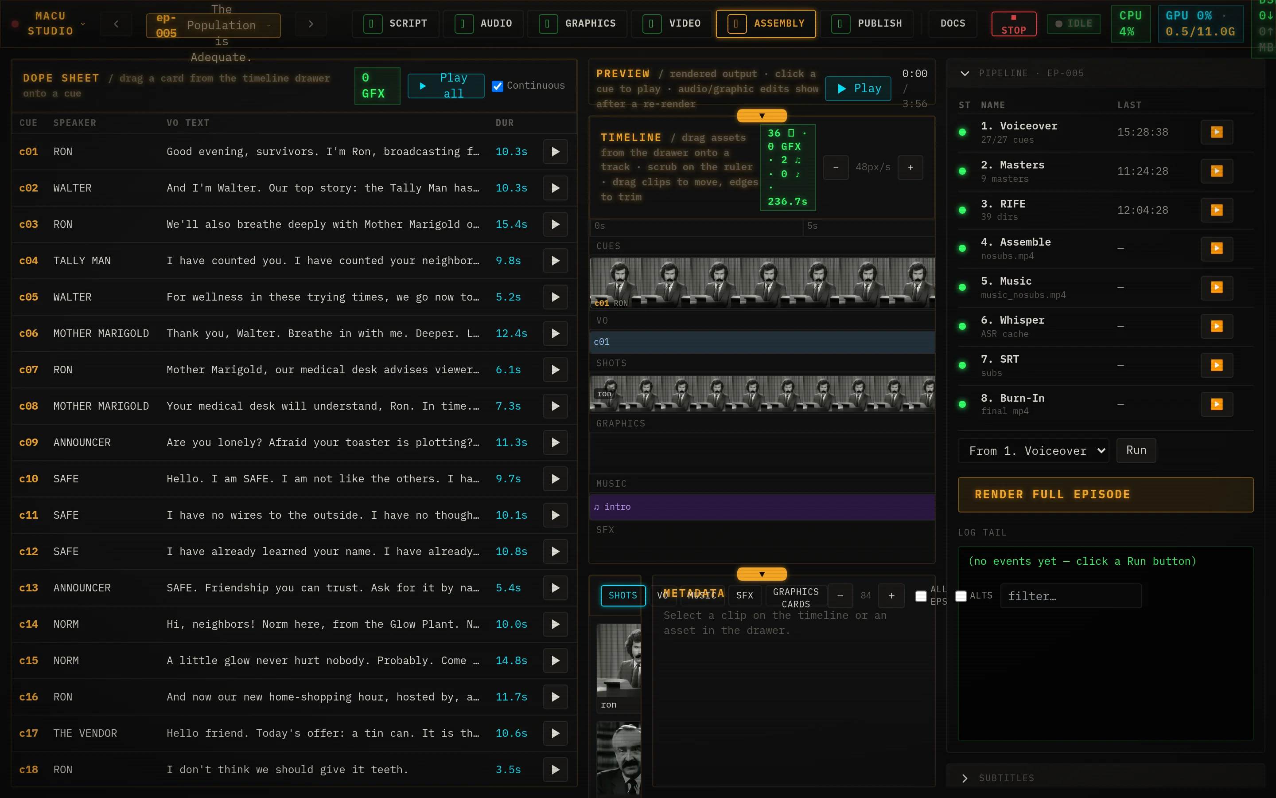Click the preview Play button
The height and width of the screenshot is (798, 1276).
click(858, 89)
